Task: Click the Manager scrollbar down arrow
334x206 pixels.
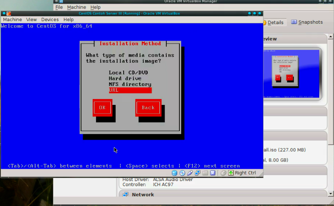Action: click(x=331, y=194)
